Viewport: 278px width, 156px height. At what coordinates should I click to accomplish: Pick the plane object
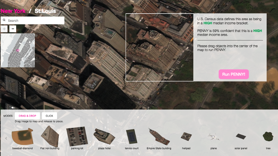click(213, 137)
